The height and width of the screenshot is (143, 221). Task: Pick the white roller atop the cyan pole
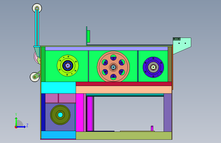(x=37, y=8)
